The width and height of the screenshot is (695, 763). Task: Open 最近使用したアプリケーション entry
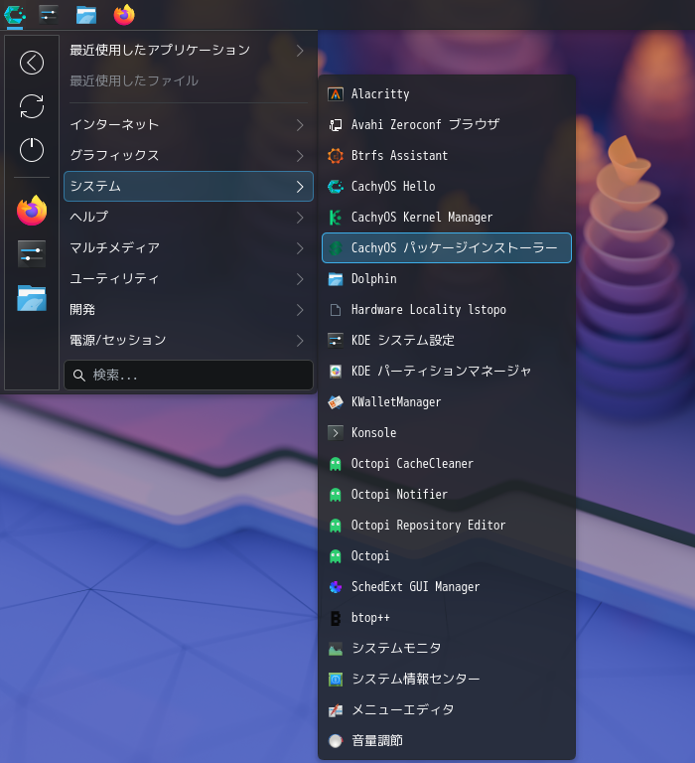[189, 50]
